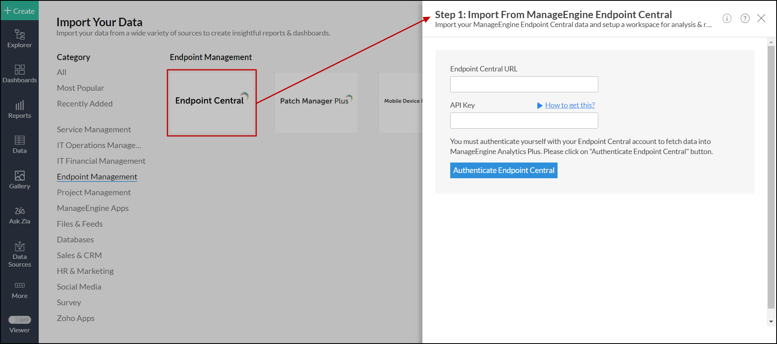
Task: Select the Most Popular category
Action: click(80, 88)
